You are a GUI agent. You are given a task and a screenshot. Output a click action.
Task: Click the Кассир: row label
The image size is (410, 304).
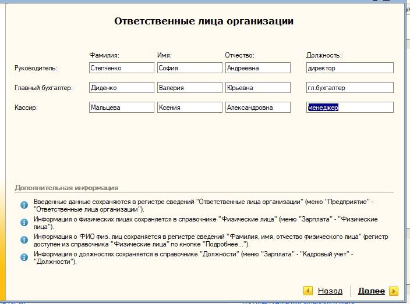coord(26,108)
